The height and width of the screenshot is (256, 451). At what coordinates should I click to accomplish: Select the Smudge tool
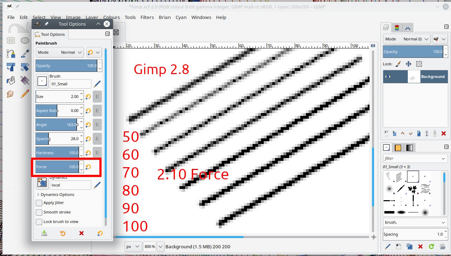pos(11,94)
